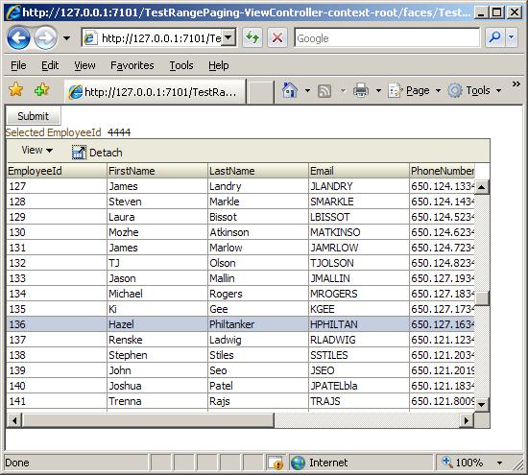Click the Internet zone globe icon
528x475 pixels.
(x=298, y=463)
